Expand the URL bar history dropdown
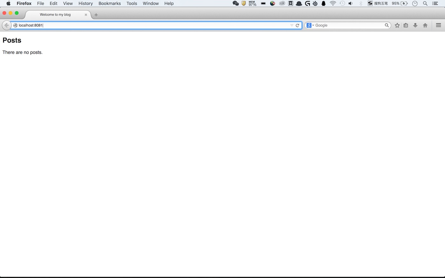Screen dimensions: 445x278 292,25
